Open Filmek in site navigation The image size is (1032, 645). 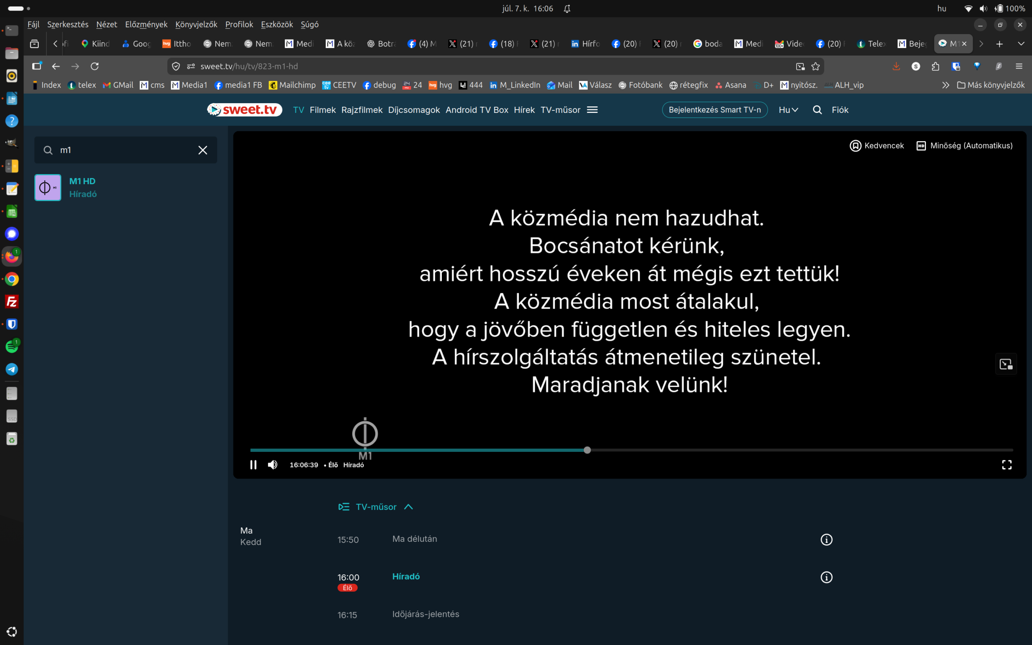click(x=322, y=110)
